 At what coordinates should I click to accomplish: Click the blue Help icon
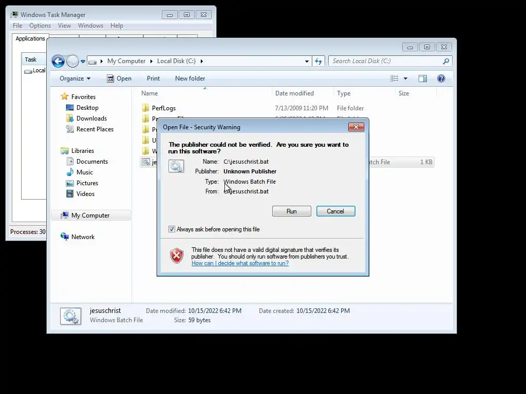coord(441,78)
